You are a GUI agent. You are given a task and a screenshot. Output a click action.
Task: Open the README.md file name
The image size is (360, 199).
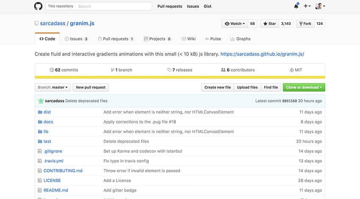click(56, 190)
